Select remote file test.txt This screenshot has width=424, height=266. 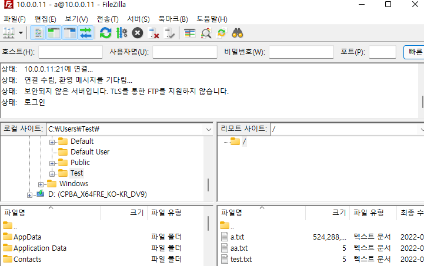point(241,260)
